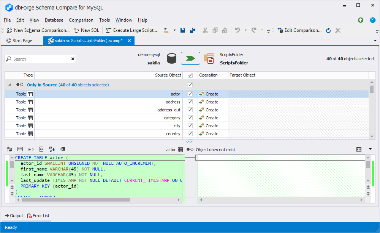Open a New SQL document
The image size is (380, 233).
(x=87, y=30)
